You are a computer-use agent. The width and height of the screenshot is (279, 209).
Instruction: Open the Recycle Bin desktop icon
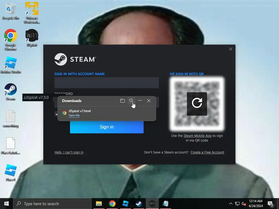pyautogui.click(x=11, y=11)
